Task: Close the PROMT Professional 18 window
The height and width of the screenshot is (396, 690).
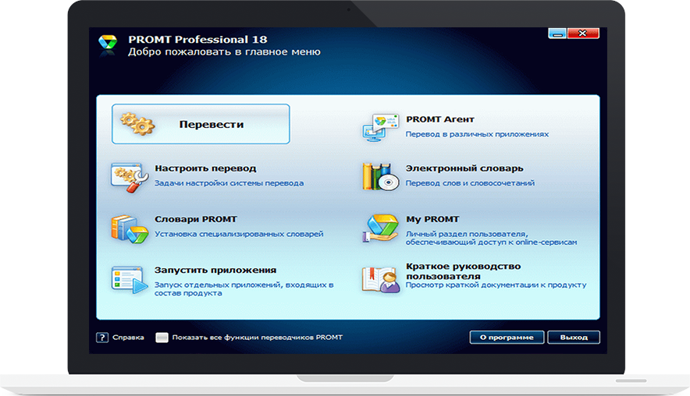Action: click(582, 34)
